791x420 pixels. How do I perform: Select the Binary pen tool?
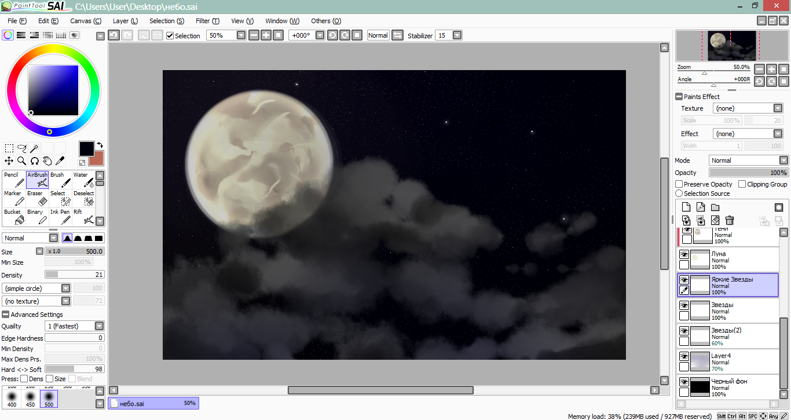[37, 217]
